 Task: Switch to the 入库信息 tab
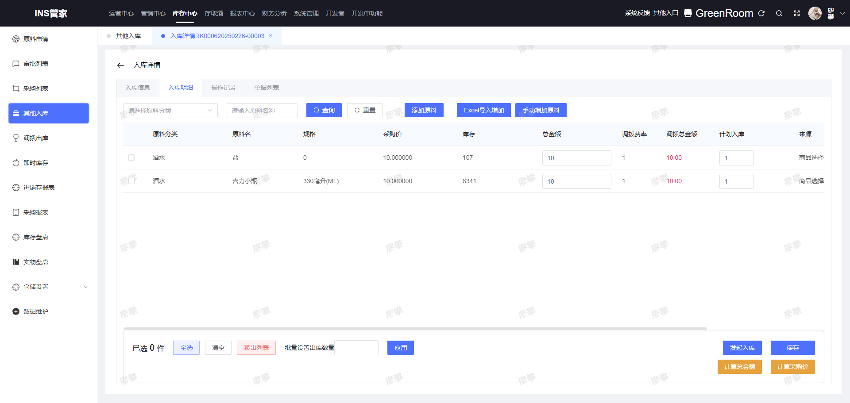(138, 88)
